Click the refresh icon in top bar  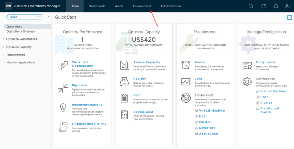tap(263, 6)
